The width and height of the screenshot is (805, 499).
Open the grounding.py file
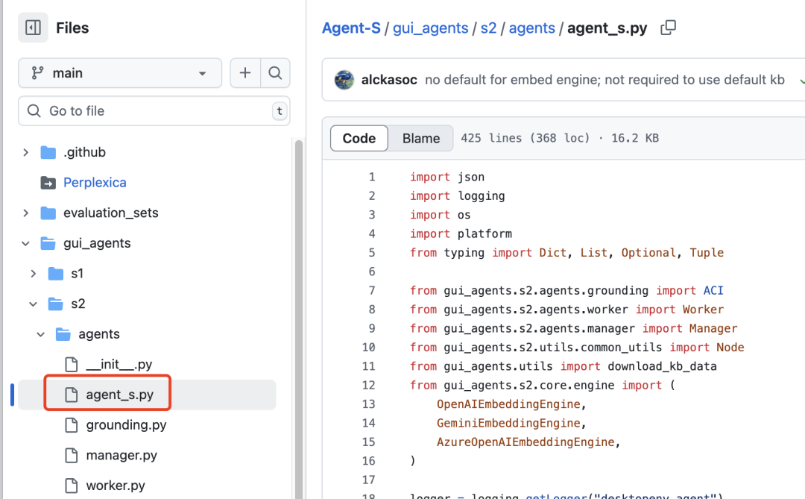point(126,425)
